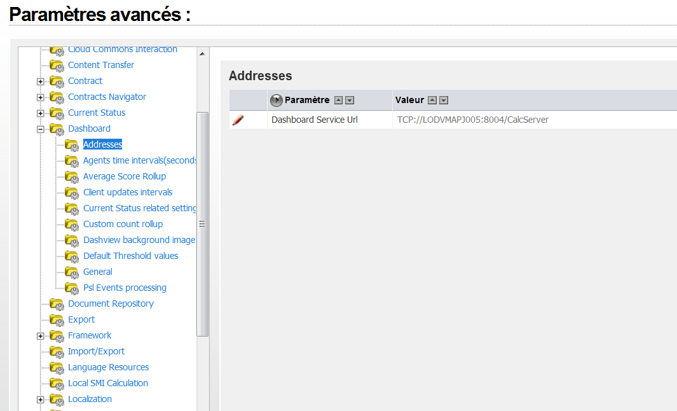This screenshot has height=411, width=677.
Task: Click the Current Status folder icon
Action: 57,113
